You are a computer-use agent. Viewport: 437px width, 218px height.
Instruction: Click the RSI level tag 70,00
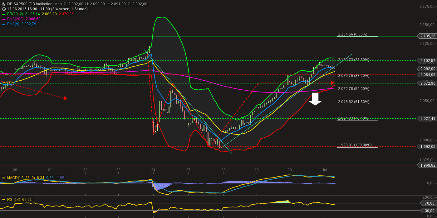(429, 203)
